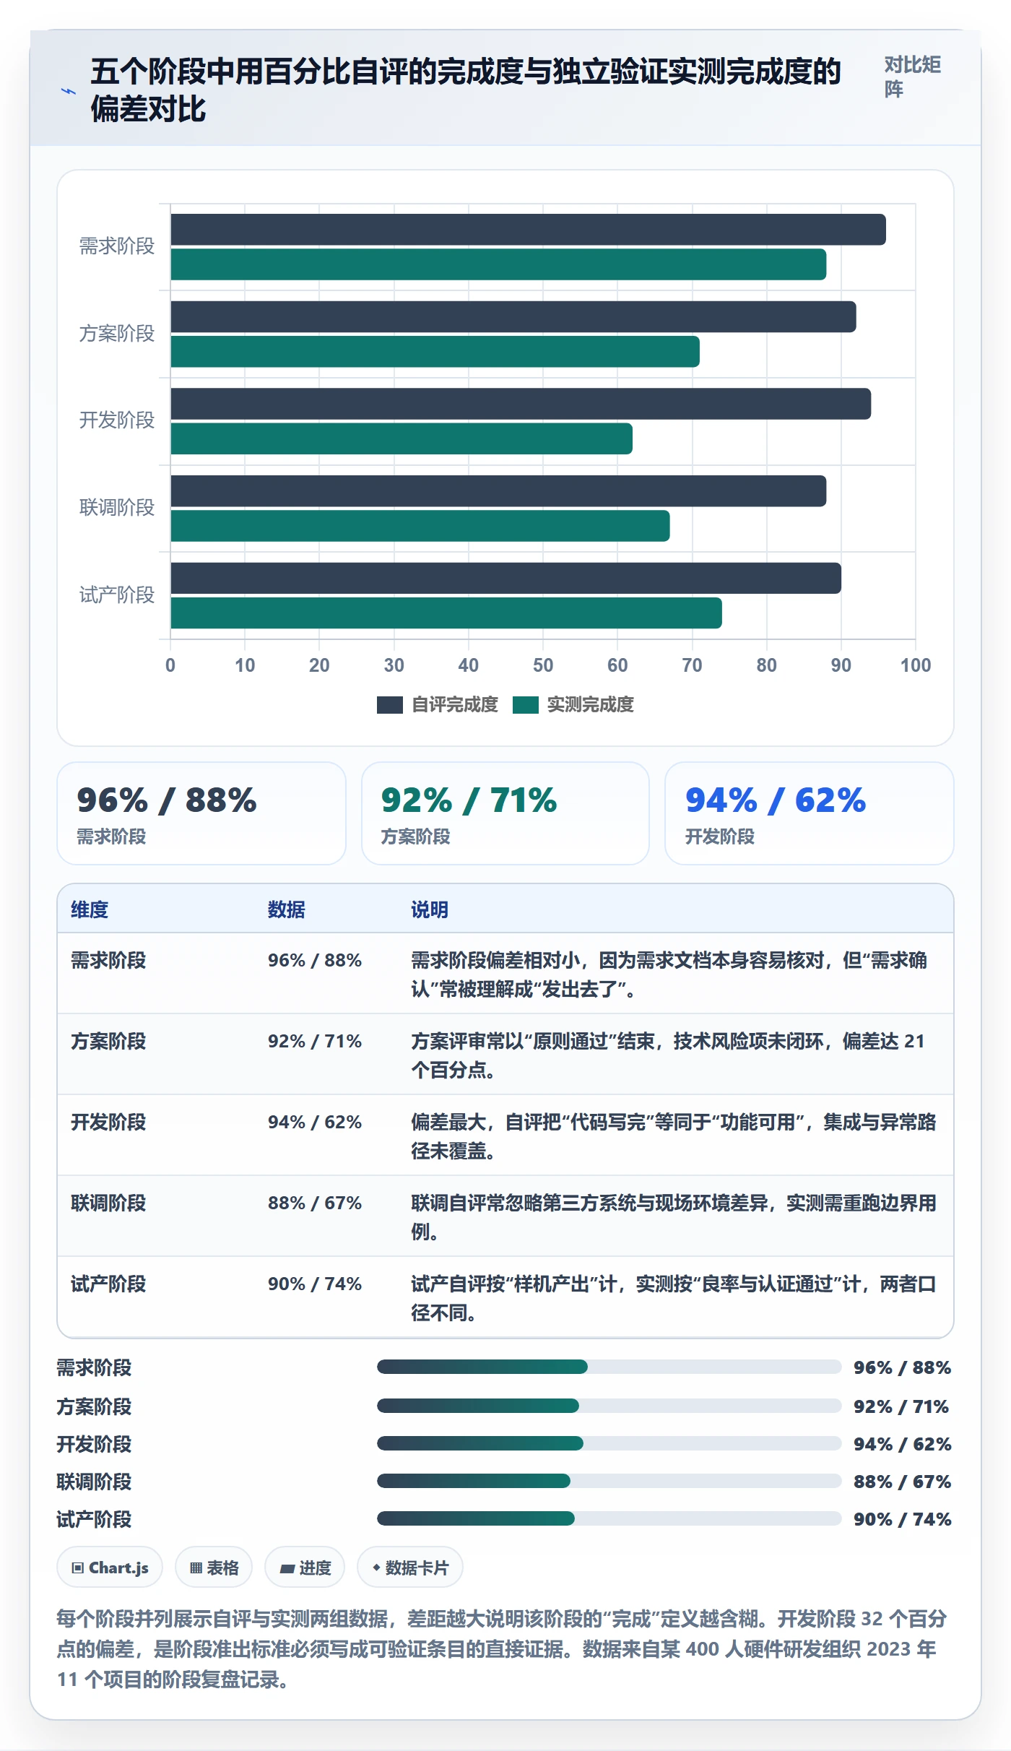1011x1751 pixels.
Task: Click the 说明 table column header
Action: 430,909
